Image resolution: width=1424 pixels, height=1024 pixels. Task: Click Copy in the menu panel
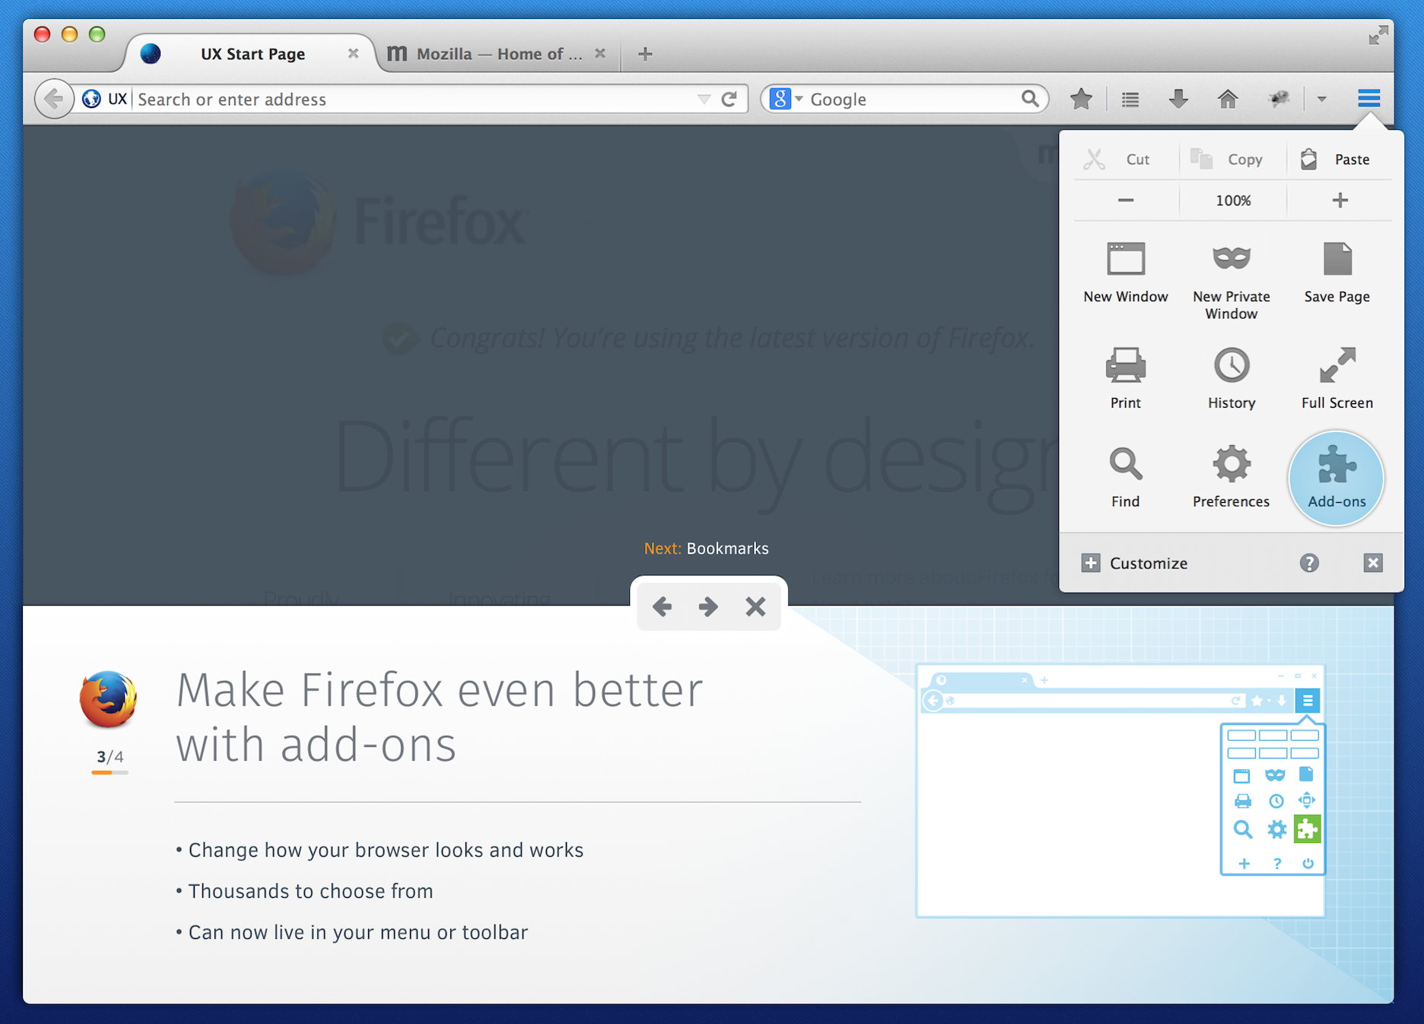pyautogui.click(x=1232, y=159)
